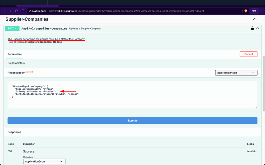
Task: Click the 'Responses' heading
Action: point(14,132)
